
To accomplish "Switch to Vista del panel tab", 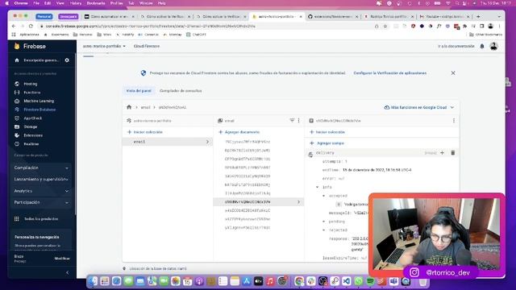I will click(x=139, y=90).
